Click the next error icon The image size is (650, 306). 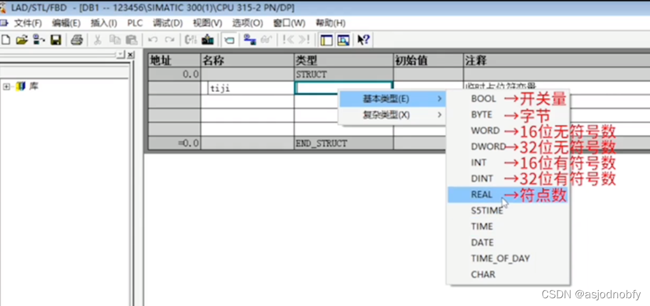[304, 40]
